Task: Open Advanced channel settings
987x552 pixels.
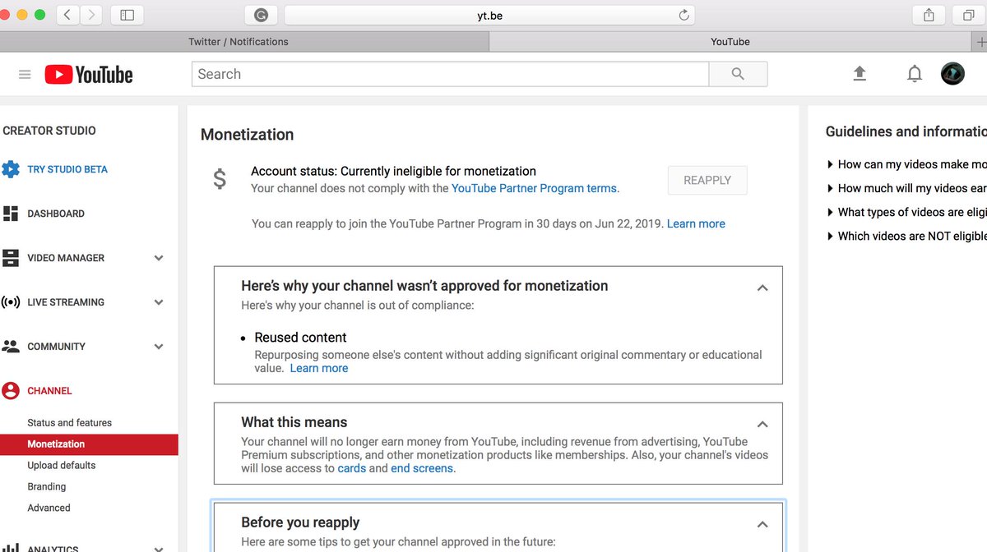Action: (x=49, y=508)
